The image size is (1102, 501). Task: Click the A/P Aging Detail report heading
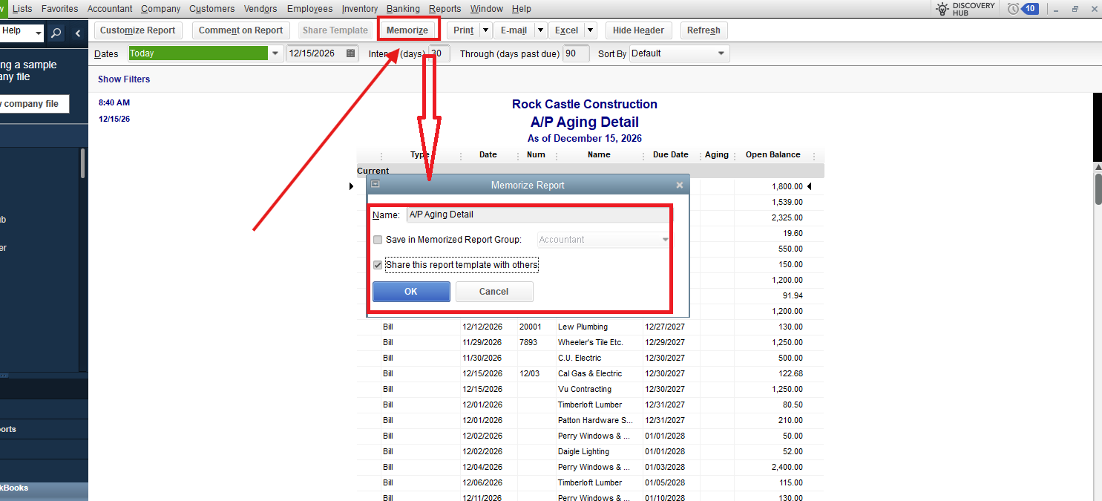(585, 122)
